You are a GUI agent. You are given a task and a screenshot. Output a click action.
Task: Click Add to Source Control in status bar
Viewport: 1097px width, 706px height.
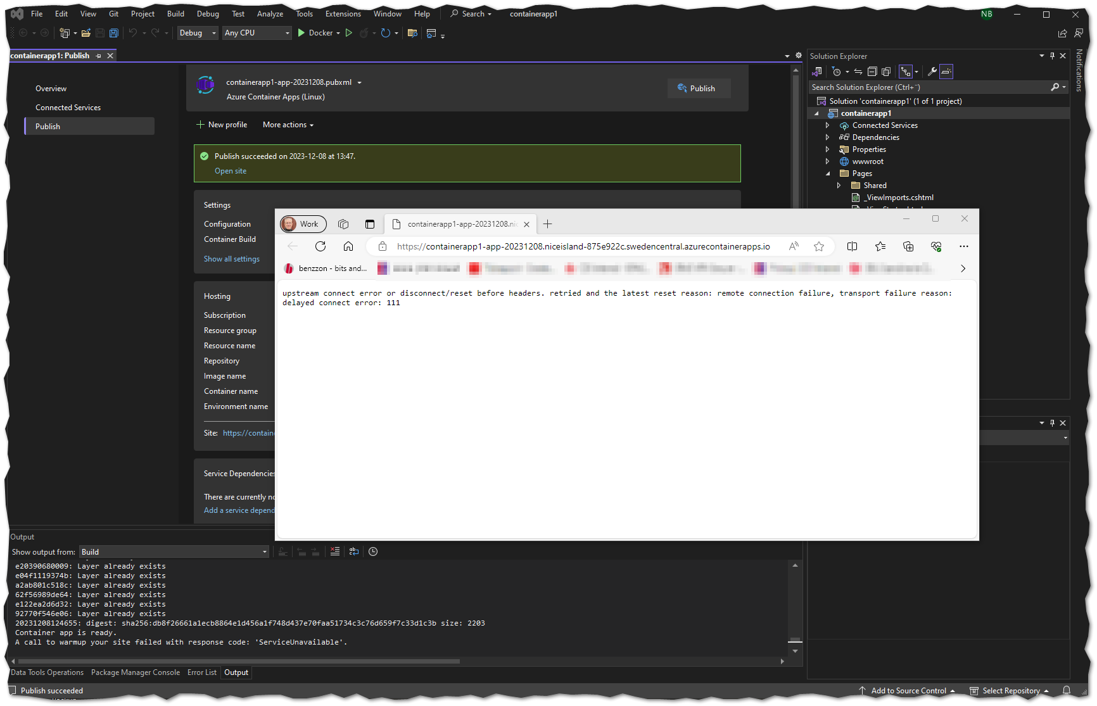(907, 691)
